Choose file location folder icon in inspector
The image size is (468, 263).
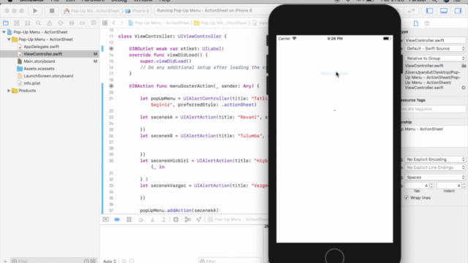[x=464, y=66]
